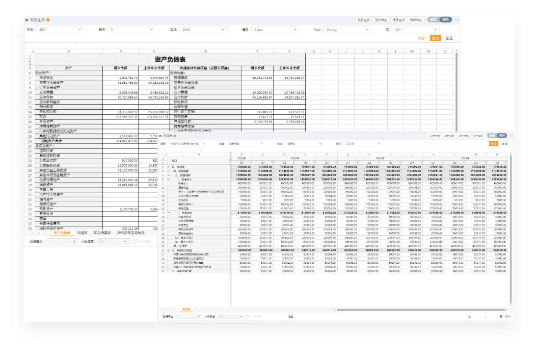This screenshot has height=353, width=538.
Task: Click 刷新全部 button in 财务主表 toolbar
Action: tap(363, 20)
